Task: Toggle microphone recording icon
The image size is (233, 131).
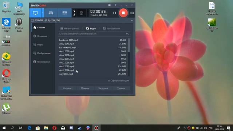Action: [74, 15]
